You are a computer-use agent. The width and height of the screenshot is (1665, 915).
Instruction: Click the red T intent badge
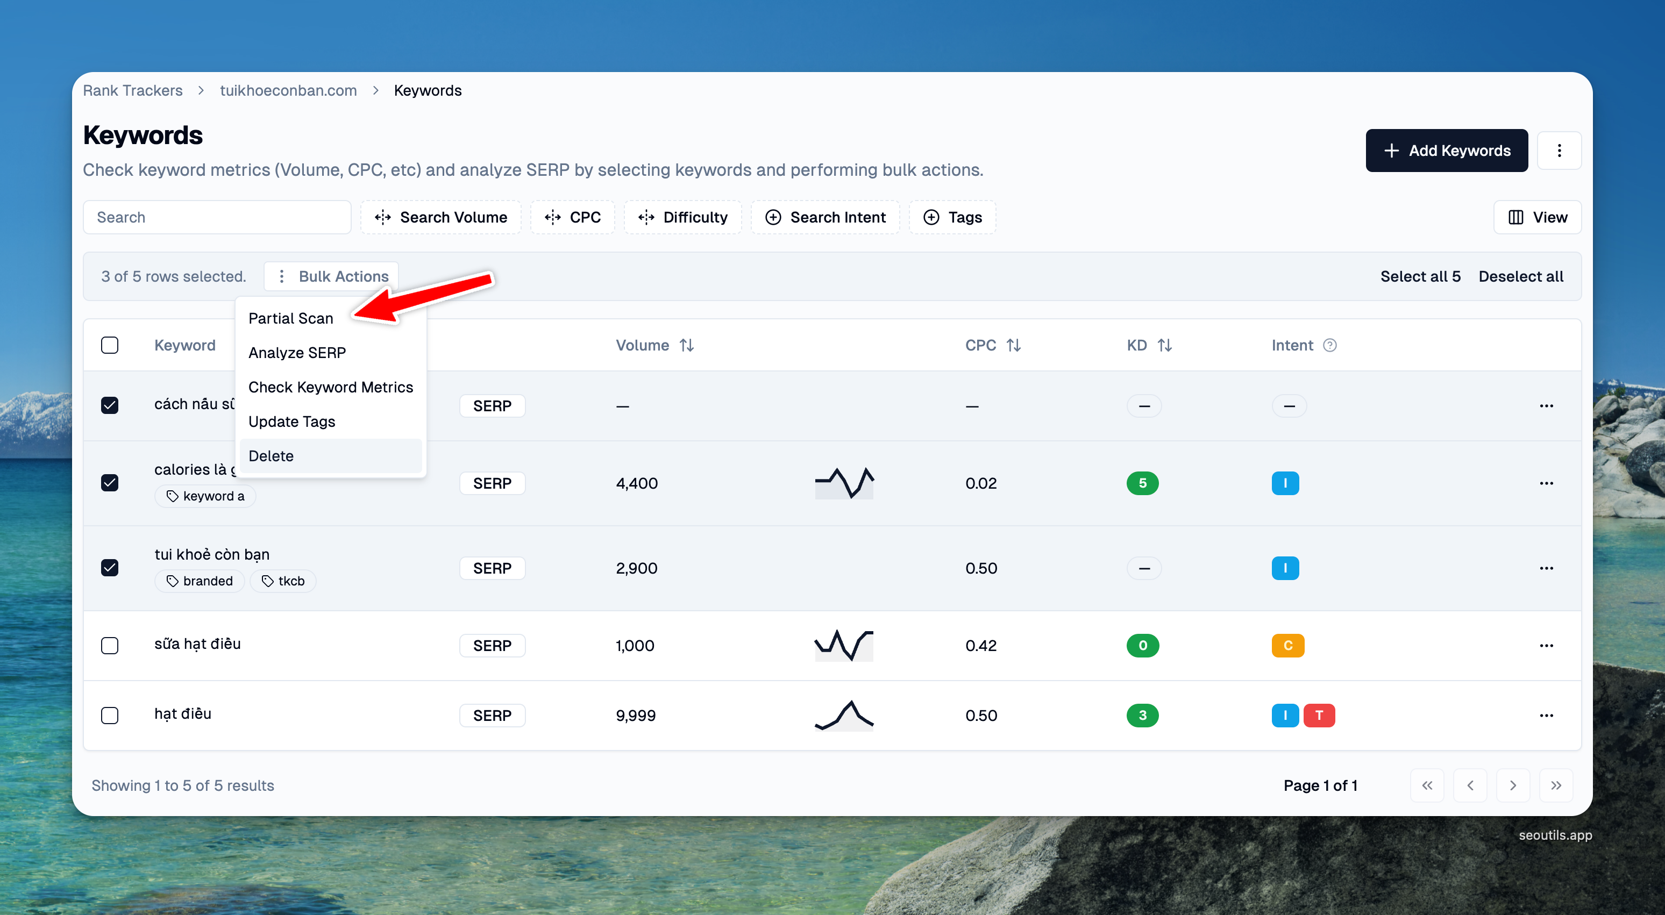[x=1319, y=716]
